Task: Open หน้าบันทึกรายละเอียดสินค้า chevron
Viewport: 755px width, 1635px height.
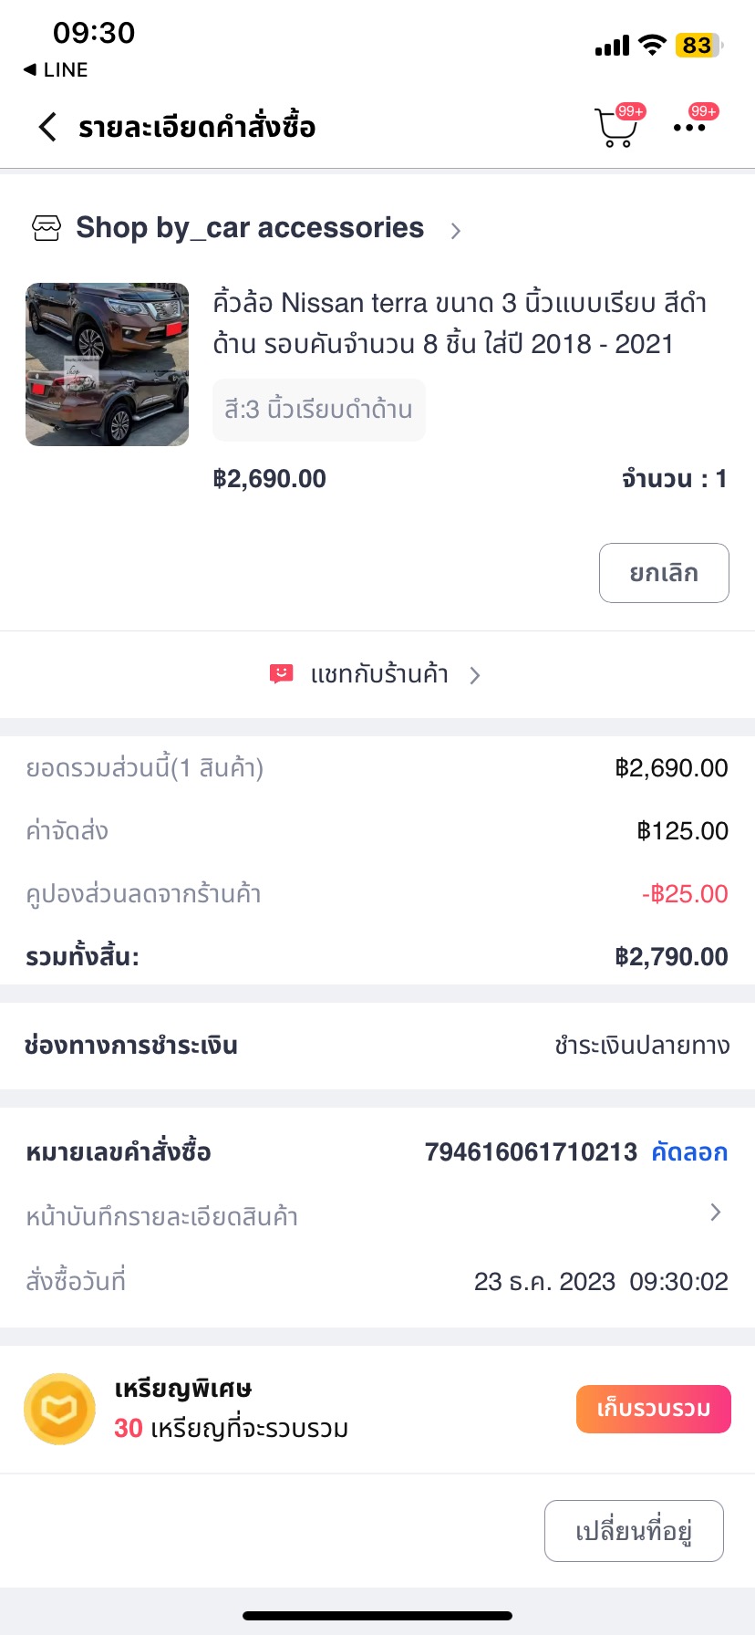Action: 716,1213
